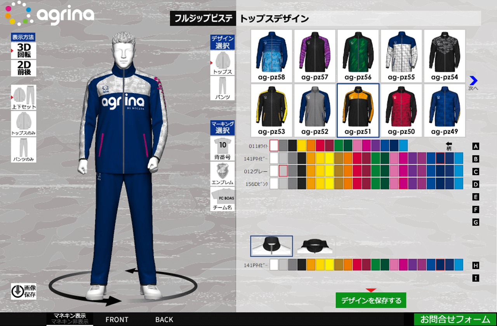This screenshot has height=326, width=497.
Task: Pick design ag-pz49
Action: pos(445,111)
